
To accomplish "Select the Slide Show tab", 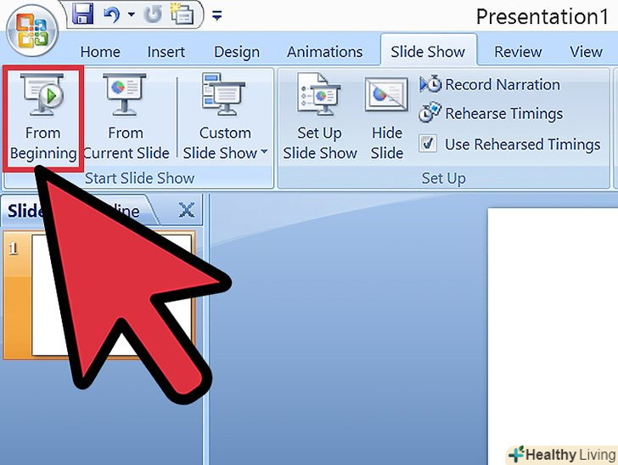I will coord(428,52).
